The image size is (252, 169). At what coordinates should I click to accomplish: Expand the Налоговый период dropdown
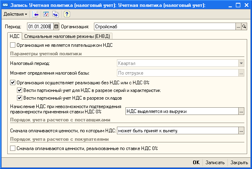(241, 63)
